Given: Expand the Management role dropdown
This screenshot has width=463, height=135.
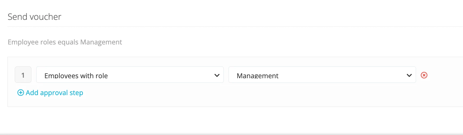Looking at the screenshot, I should tap(322, 75).
